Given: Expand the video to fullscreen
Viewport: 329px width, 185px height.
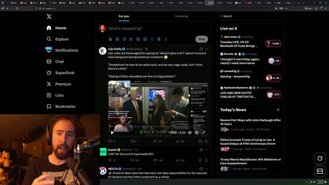Looking at the screenshot, I should [204, 133].
